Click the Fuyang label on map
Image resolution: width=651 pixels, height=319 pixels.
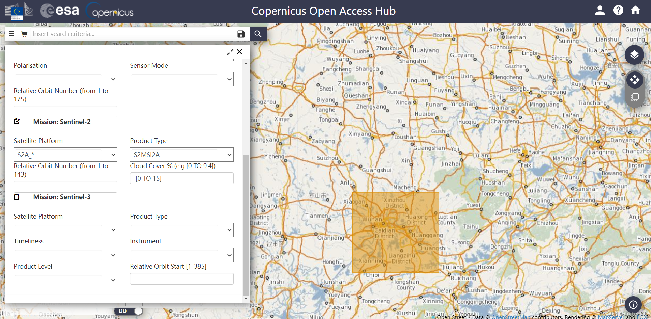[444, 91]
